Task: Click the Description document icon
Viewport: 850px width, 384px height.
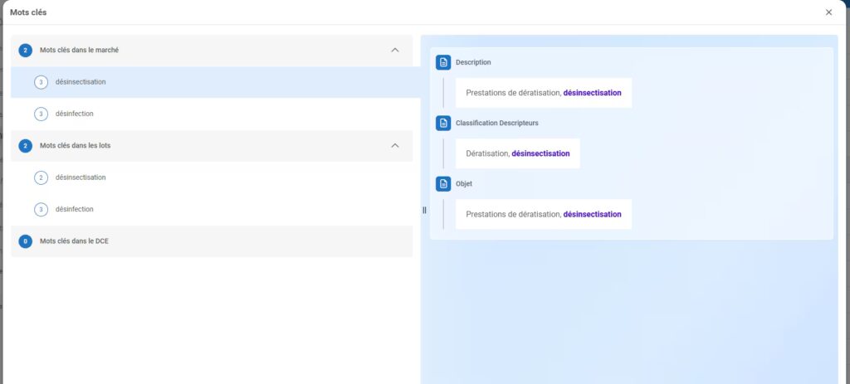Action: [443, 62]
